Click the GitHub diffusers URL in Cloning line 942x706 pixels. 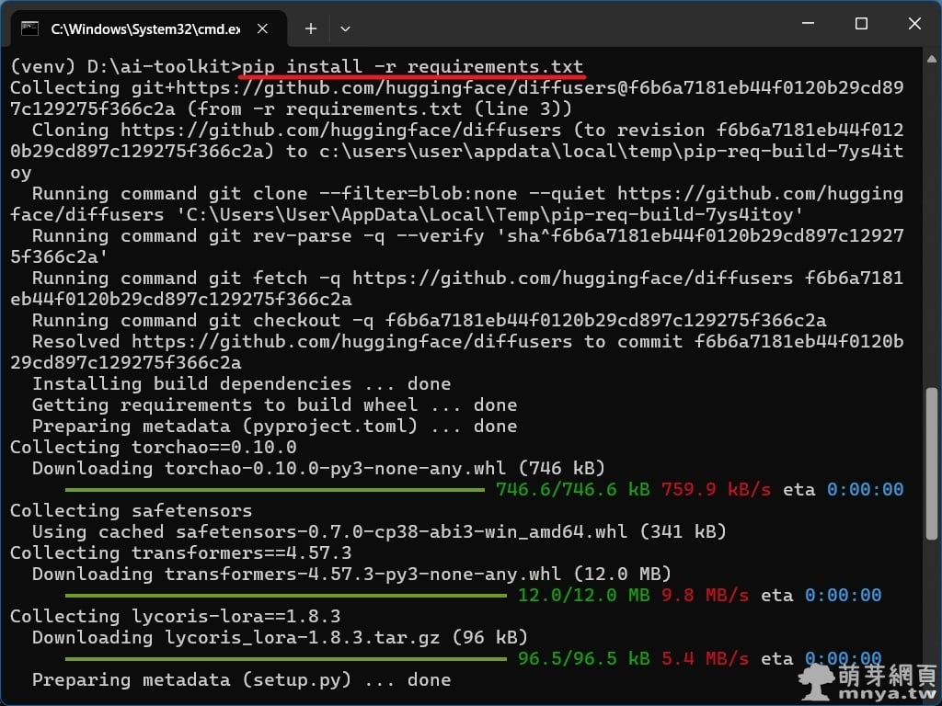click(x=340, y=131)
